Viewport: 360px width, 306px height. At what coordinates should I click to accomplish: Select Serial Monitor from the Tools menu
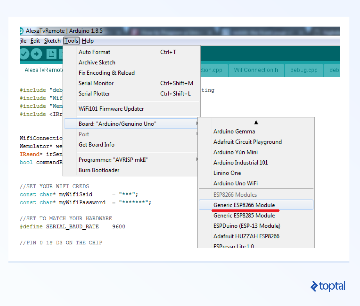(96, 83)
